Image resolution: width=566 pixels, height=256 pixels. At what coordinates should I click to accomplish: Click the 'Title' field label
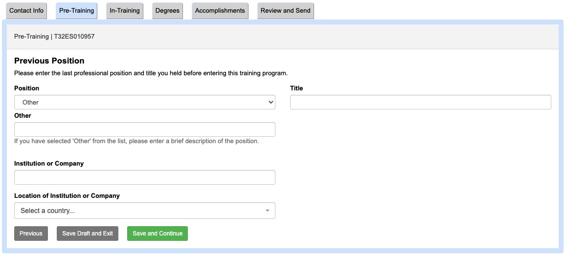[296, 88]
